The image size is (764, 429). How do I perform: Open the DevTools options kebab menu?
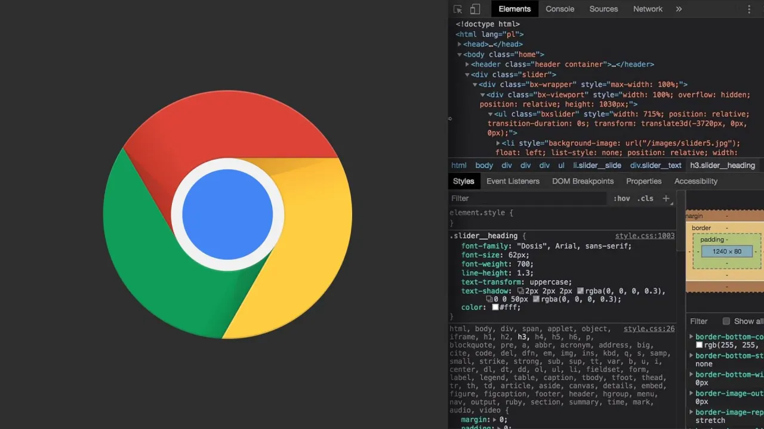coord(749,9)
